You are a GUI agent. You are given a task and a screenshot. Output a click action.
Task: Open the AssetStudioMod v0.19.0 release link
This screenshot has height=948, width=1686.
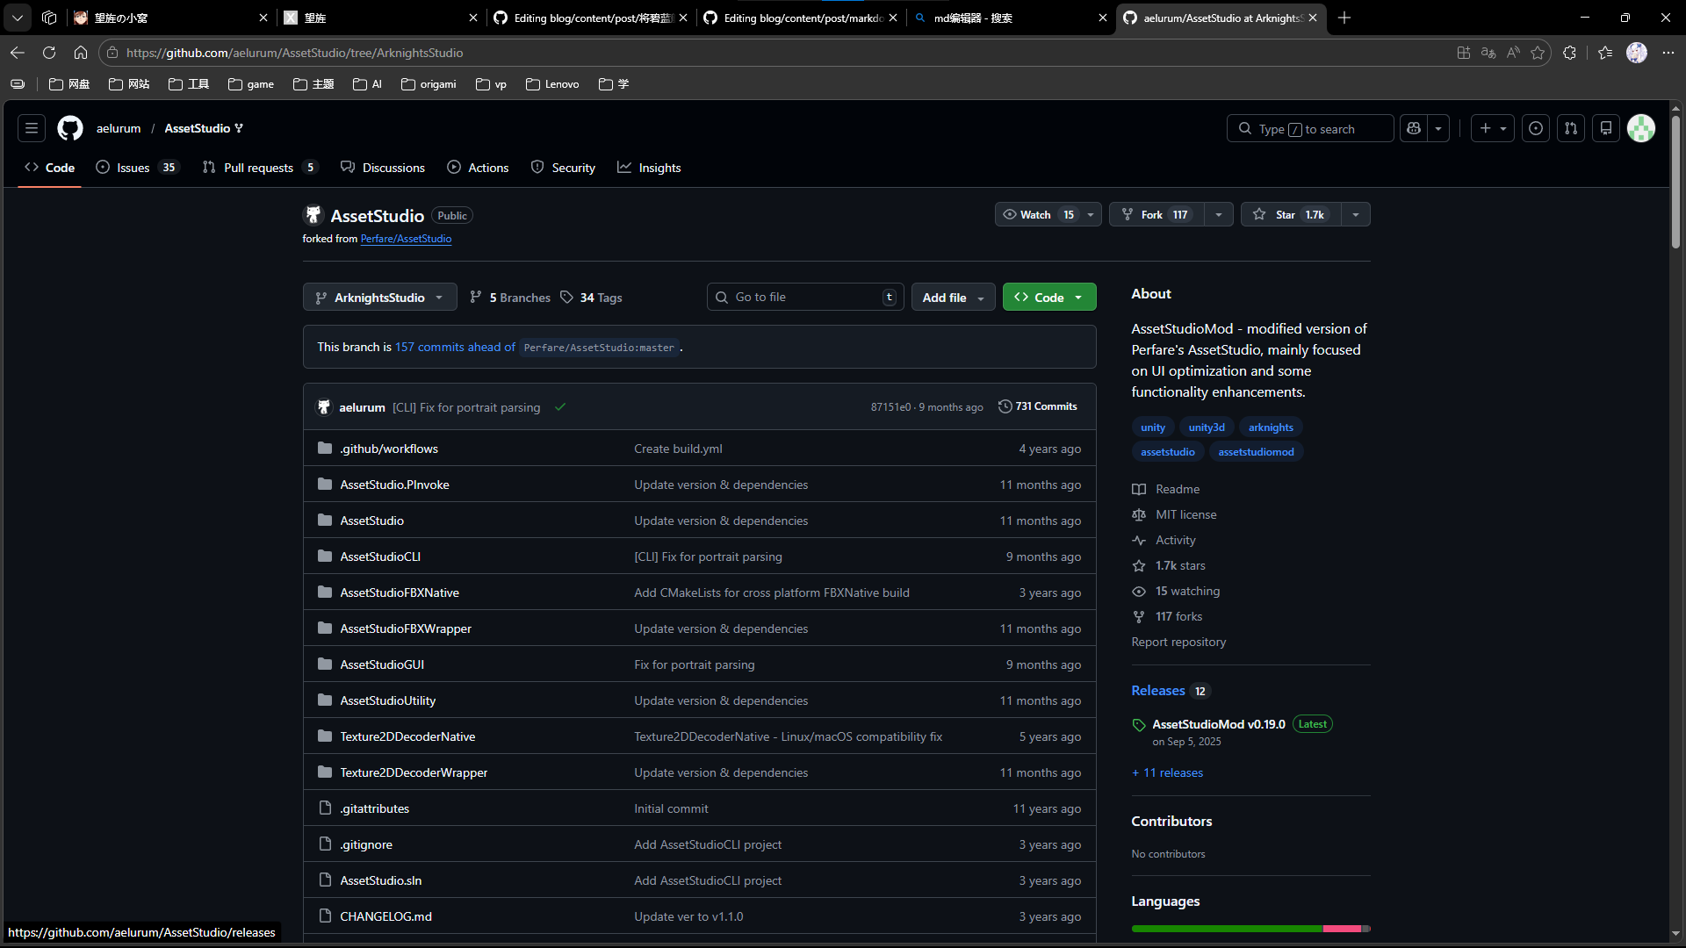[1218, 724]
